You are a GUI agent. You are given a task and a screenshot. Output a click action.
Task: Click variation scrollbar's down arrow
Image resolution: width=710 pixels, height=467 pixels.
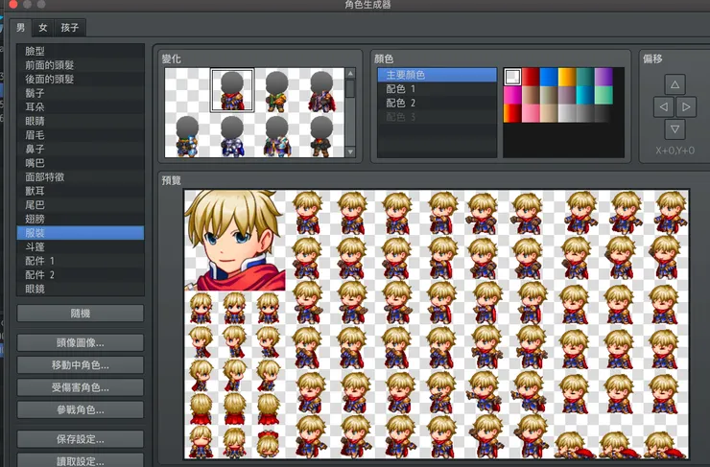[x=350, y=152]
